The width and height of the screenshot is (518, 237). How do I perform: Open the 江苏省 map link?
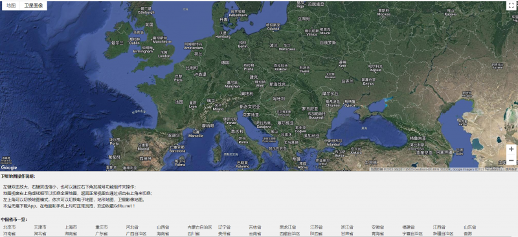click(x=317, y=227)
